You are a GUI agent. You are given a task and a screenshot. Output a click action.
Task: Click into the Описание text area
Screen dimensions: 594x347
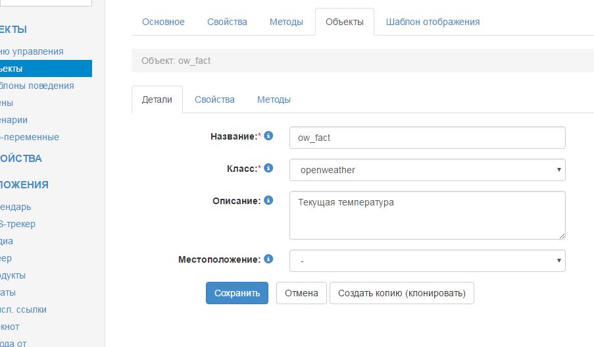(427, 215)
